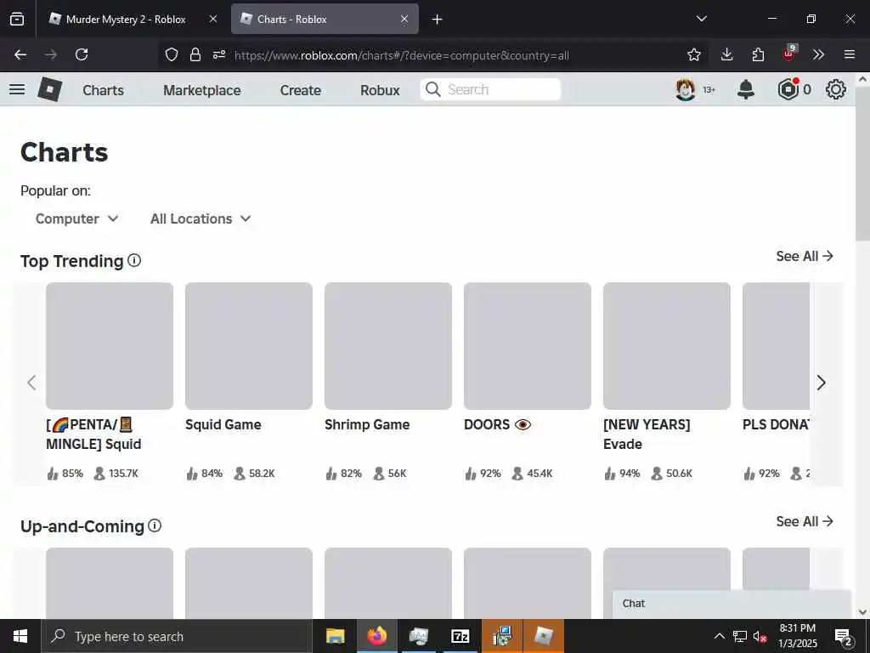Open the Squid Game experience title
870x653 pixels.
pyautogui.click(x=223, y=425)
